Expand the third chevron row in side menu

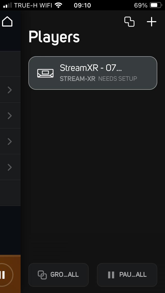(10, 141)
